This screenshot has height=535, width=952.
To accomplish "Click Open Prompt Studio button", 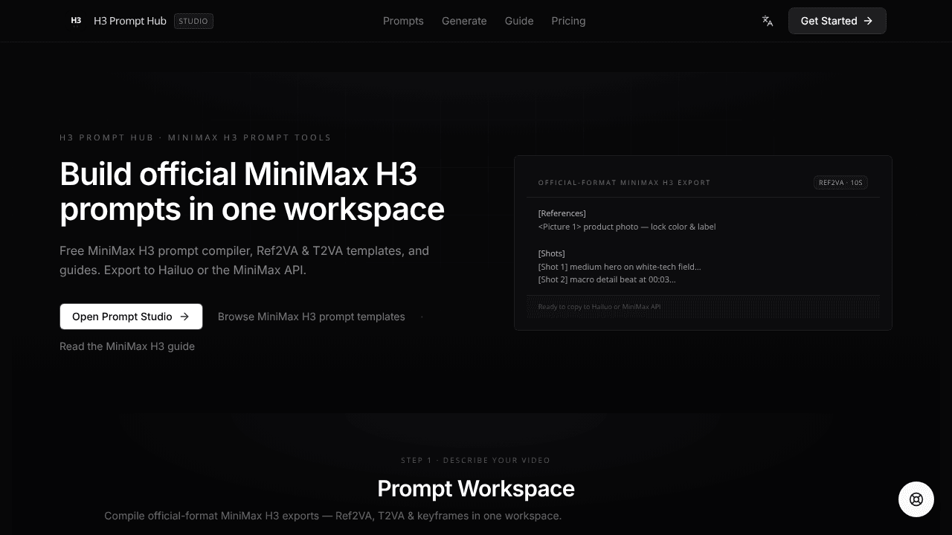I will coord(131,317).
